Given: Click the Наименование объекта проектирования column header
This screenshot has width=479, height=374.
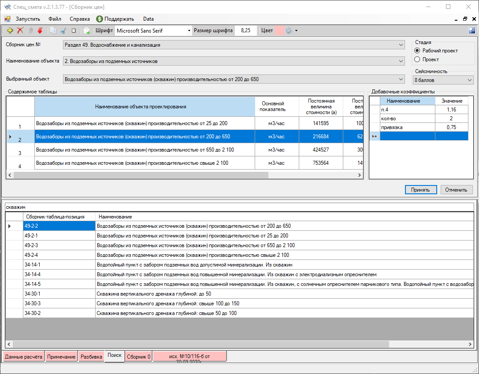Looking at the screenshot, I should tap(145, 107).
